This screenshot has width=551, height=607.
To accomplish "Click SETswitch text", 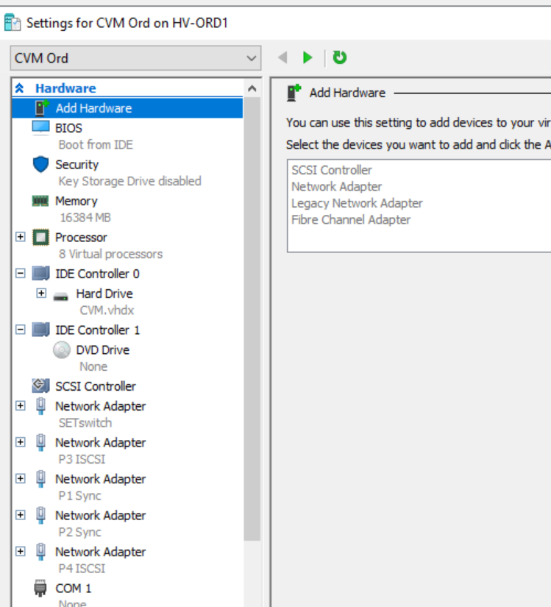I will pos(85,423).
